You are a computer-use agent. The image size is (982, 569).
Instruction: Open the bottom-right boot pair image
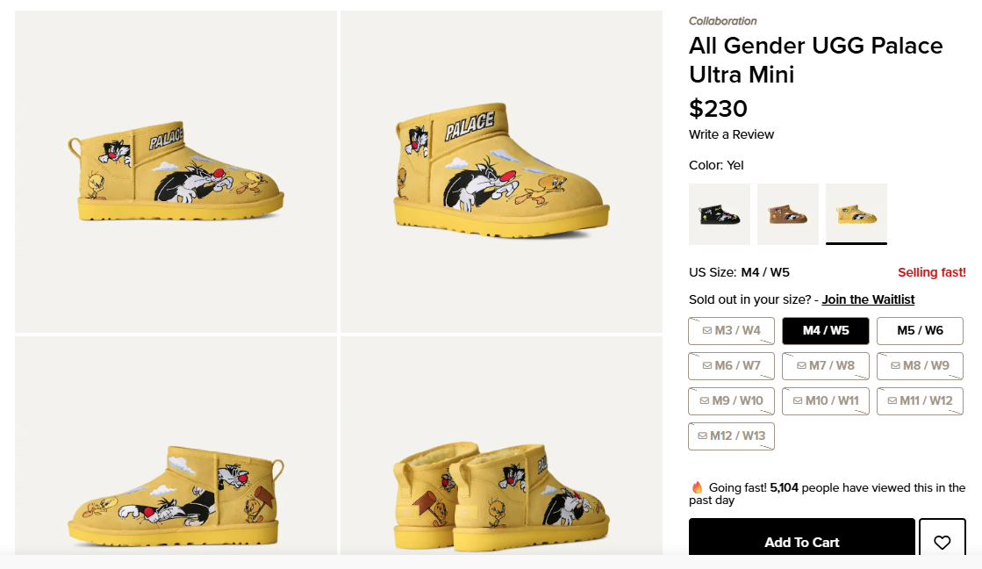point(501,446)
